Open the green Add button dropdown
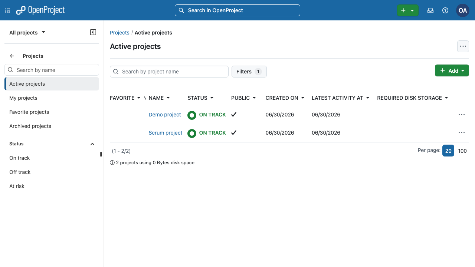 pyautogui.click(x=452, y=70)
